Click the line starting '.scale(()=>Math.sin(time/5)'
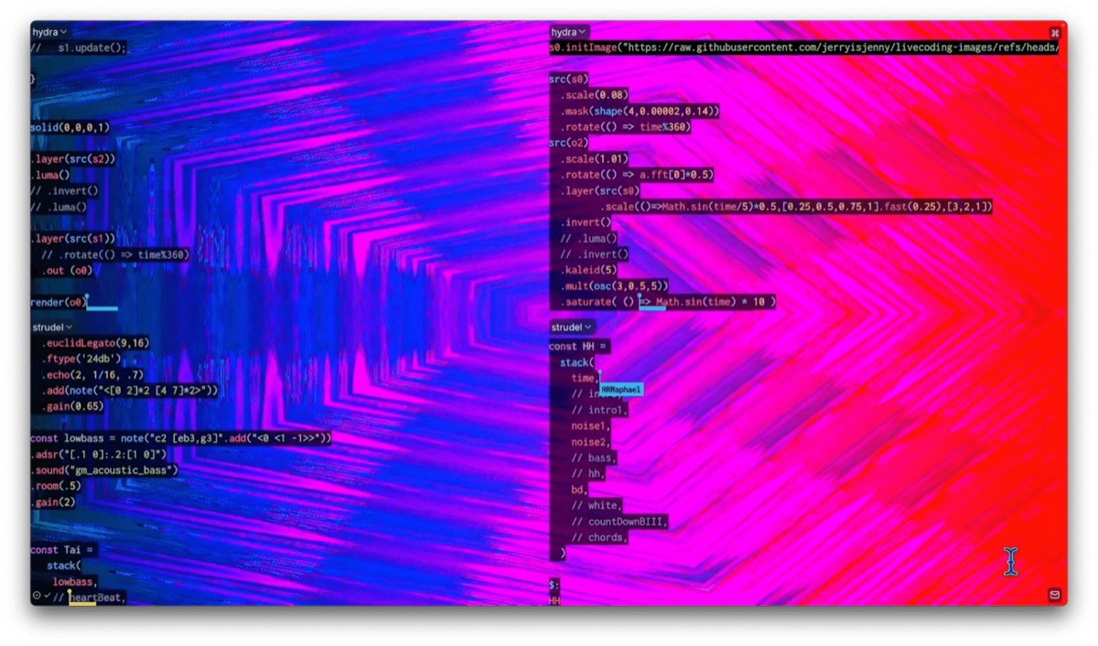 (x=796, y=207)
